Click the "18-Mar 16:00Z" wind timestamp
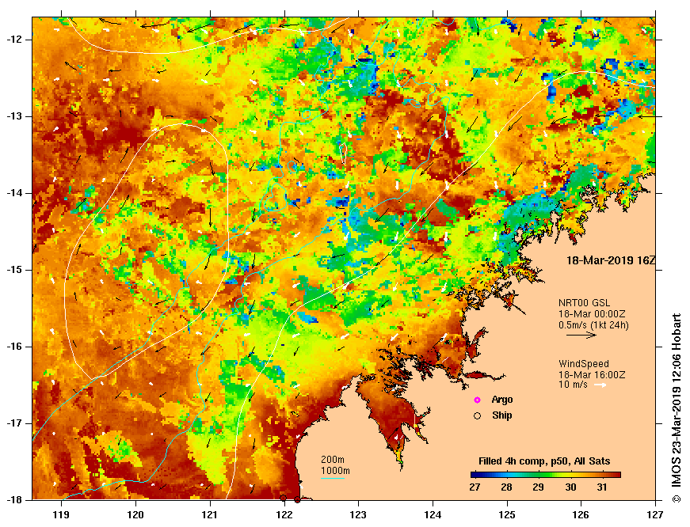 [592, 375]
